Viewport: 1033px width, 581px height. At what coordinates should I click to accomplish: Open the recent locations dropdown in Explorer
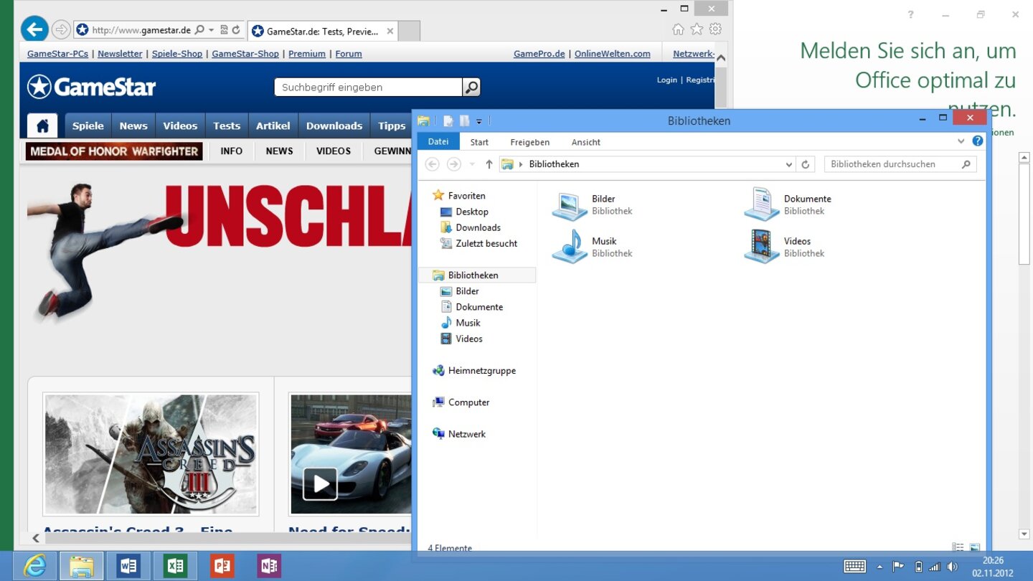click(x=471, y=164)
